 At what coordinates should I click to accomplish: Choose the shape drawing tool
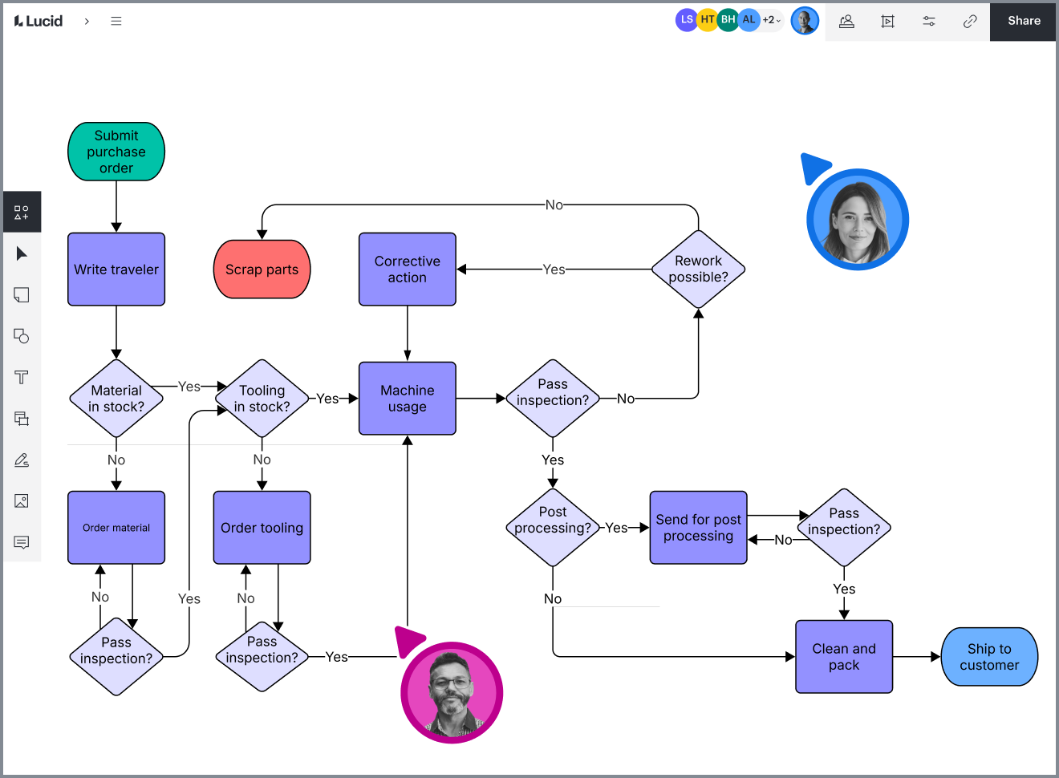pyautogui.click(x=22, y=336)
